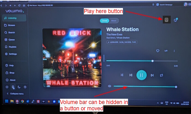The image size is (191, 114).
Task: Skip to the next track
Action: 152,75
